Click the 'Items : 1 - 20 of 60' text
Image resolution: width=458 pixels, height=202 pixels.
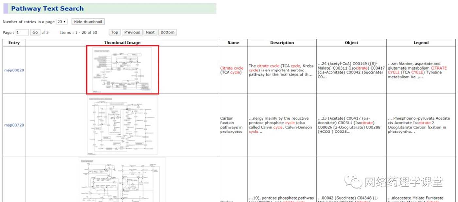pos(79,32)
